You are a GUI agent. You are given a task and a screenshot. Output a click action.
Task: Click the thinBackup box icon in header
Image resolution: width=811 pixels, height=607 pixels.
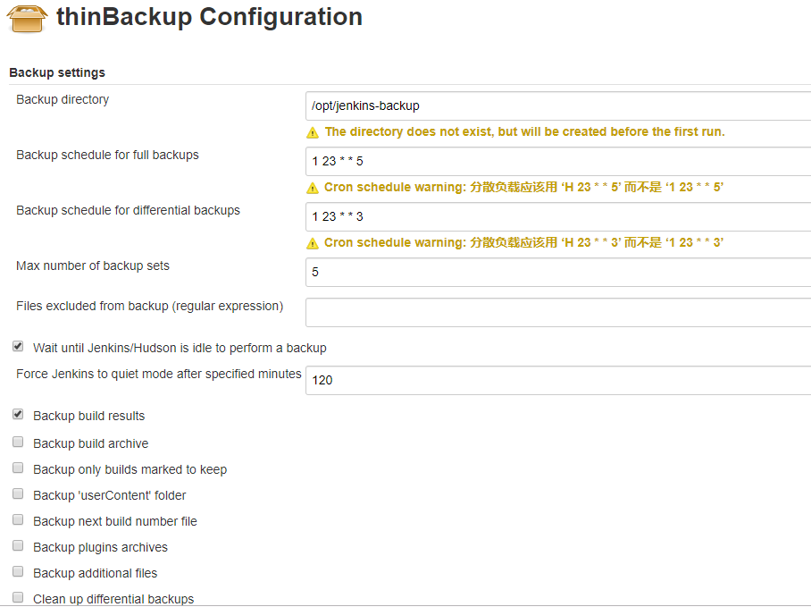click(28, 18)
